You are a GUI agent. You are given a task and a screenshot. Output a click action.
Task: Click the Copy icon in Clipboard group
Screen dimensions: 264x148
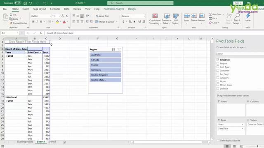pos(11,19)
